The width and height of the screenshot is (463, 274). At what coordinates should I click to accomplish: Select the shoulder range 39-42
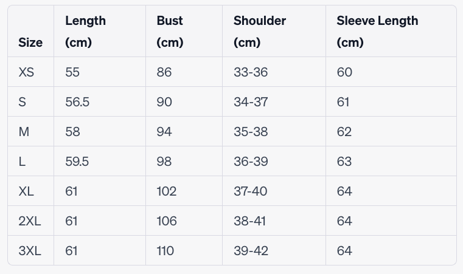(251, 251)
